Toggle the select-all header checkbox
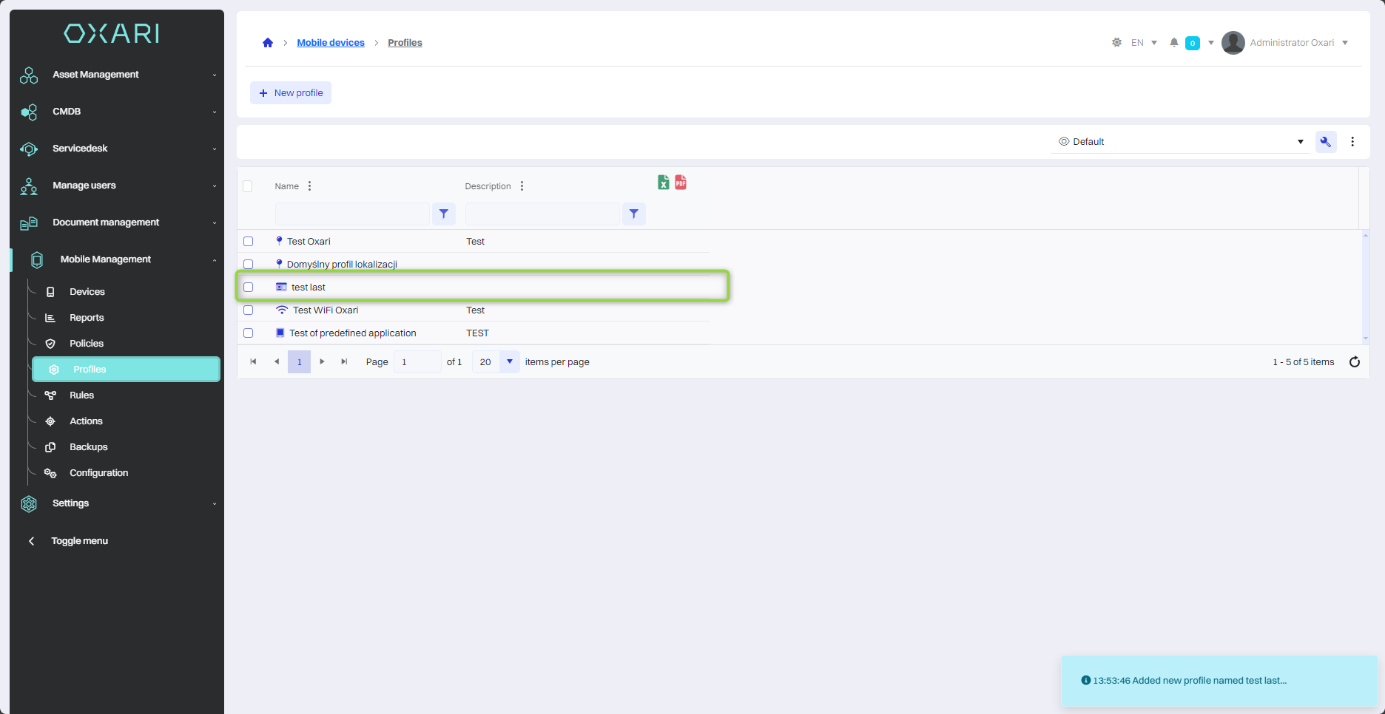Viewport: 1385px width, 714px height. tap(248, 186)
